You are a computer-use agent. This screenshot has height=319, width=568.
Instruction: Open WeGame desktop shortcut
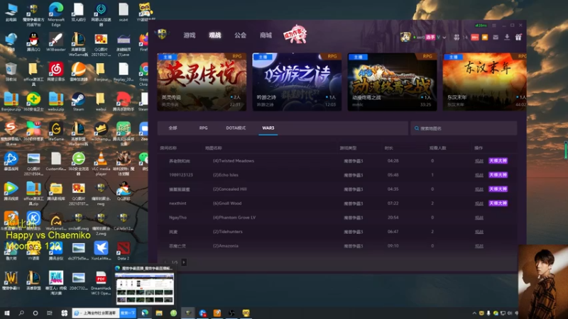click(56, 131)
